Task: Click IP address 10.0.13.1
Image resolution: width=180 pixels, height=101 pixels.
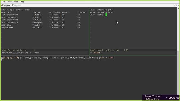Action: click(x=36, y=20)
